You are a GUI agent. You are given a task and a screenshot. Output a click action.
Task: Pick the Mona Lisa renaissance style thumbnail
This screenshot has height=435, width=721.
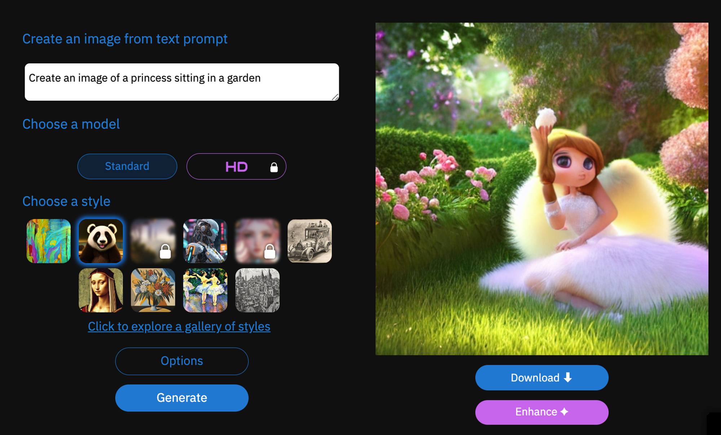coord(101,290)
